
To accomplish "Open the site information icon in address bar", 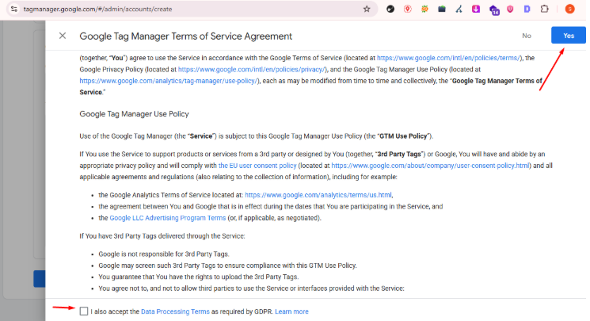I will click(14, 9).
